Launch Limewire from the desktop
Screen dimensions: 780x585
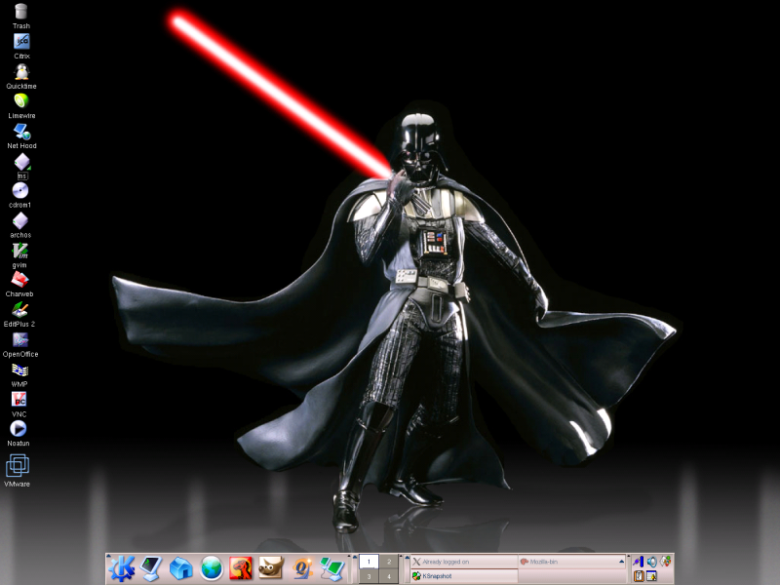(x=20, y=101)
